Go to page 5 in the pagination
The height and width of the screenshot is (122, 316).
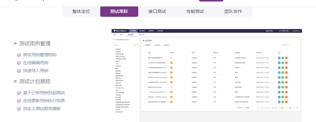[x=272, y=108]
